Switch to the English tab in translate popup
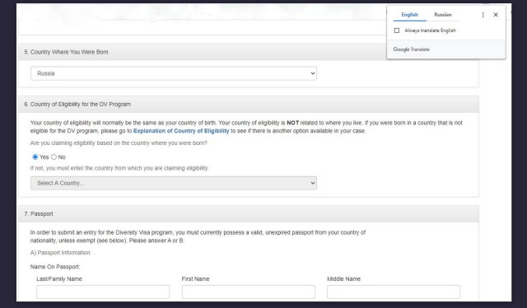Screen dimensions: 527x308 pos(409,15)
